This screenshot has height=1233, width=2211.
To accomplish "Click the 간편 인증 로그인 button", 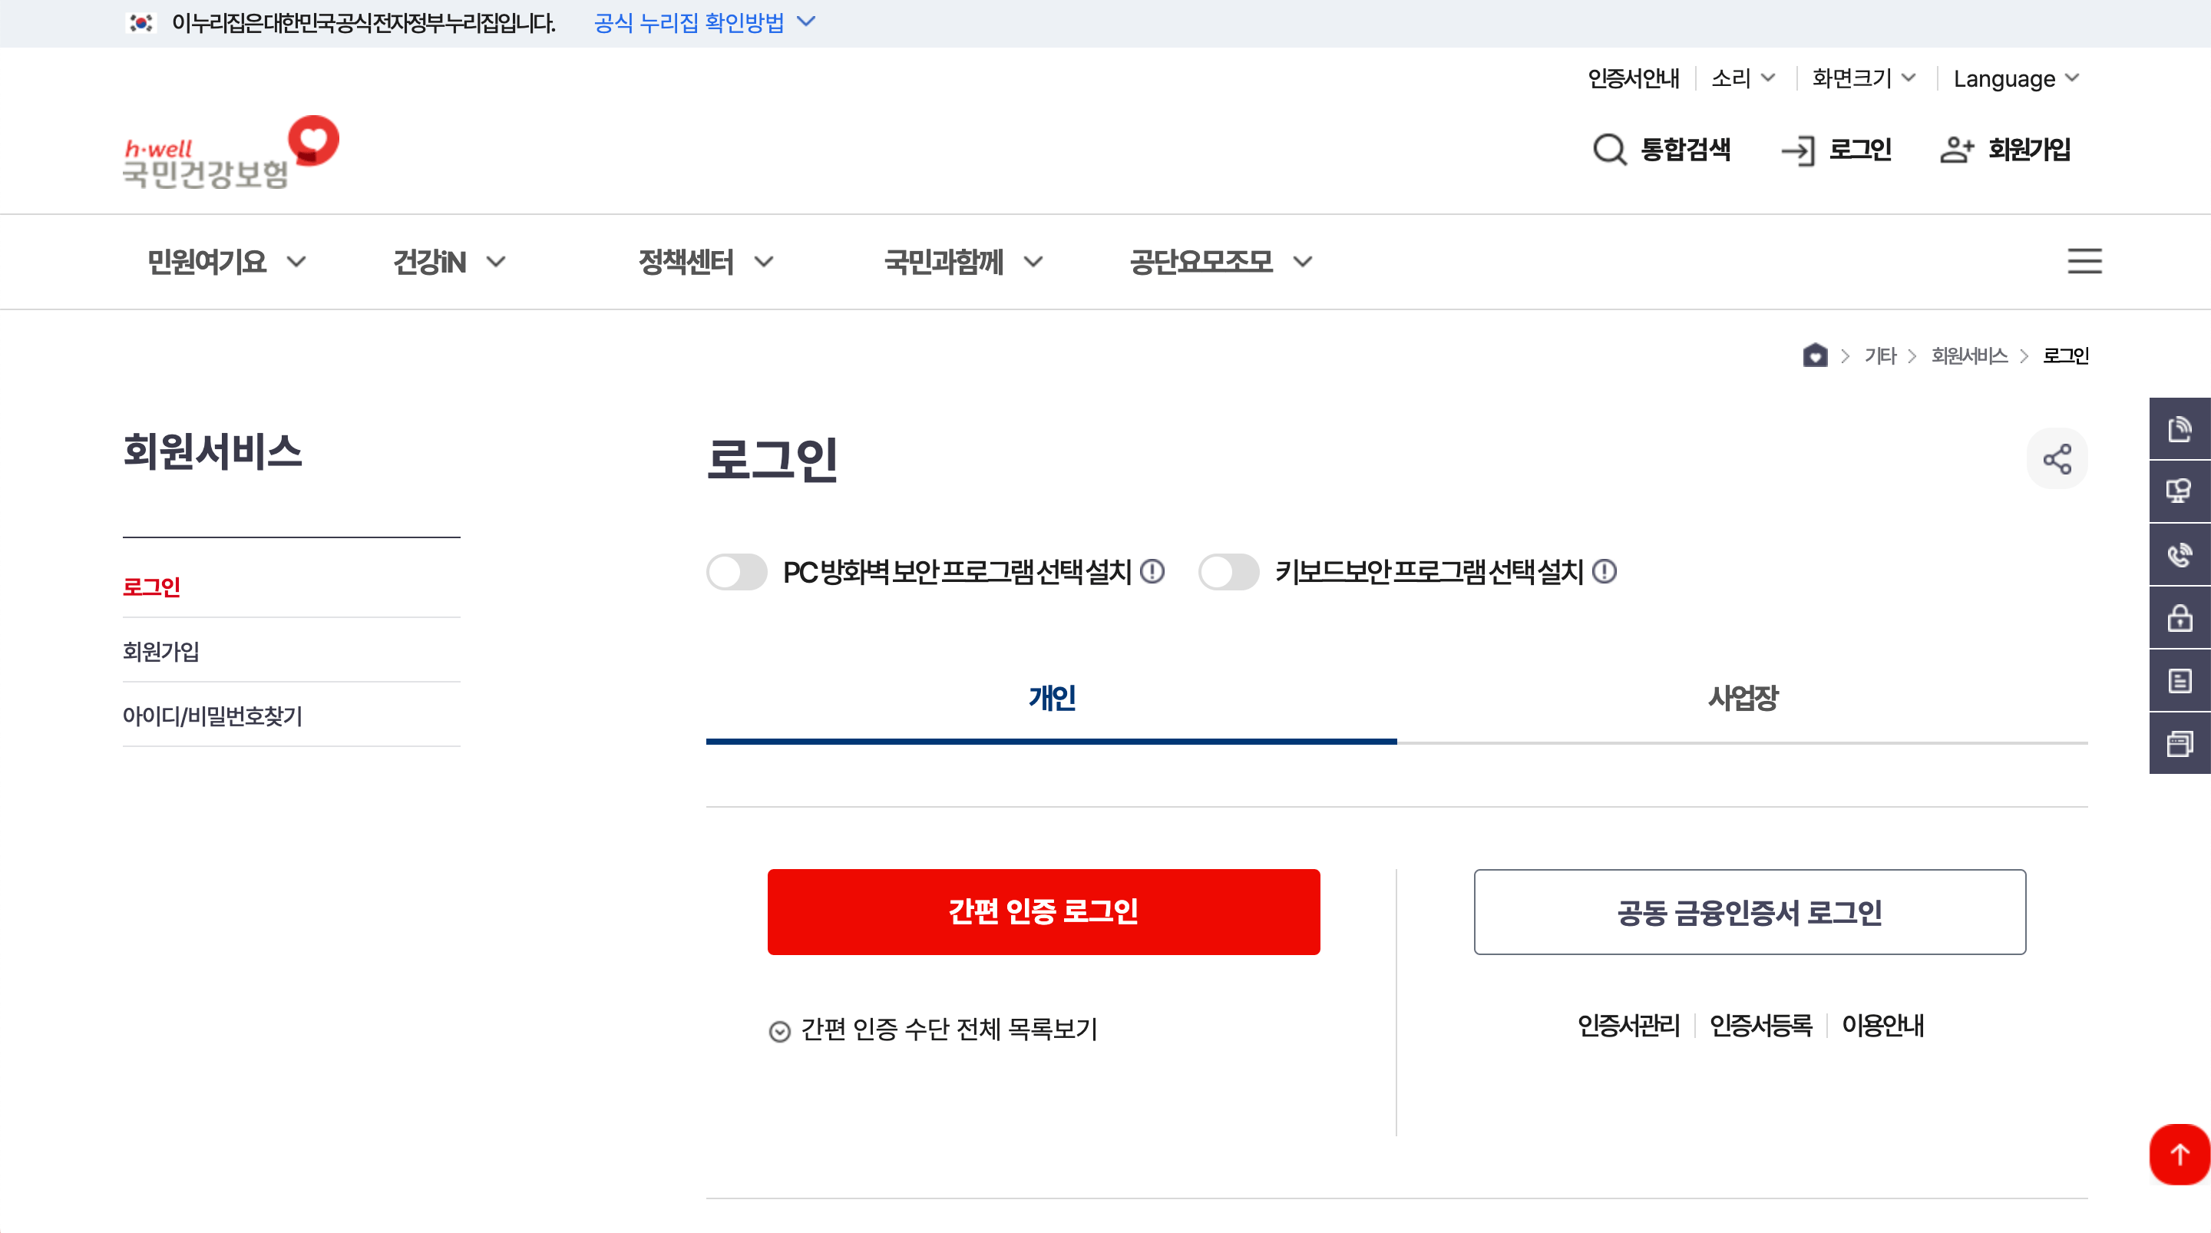I will [1043, 912].
